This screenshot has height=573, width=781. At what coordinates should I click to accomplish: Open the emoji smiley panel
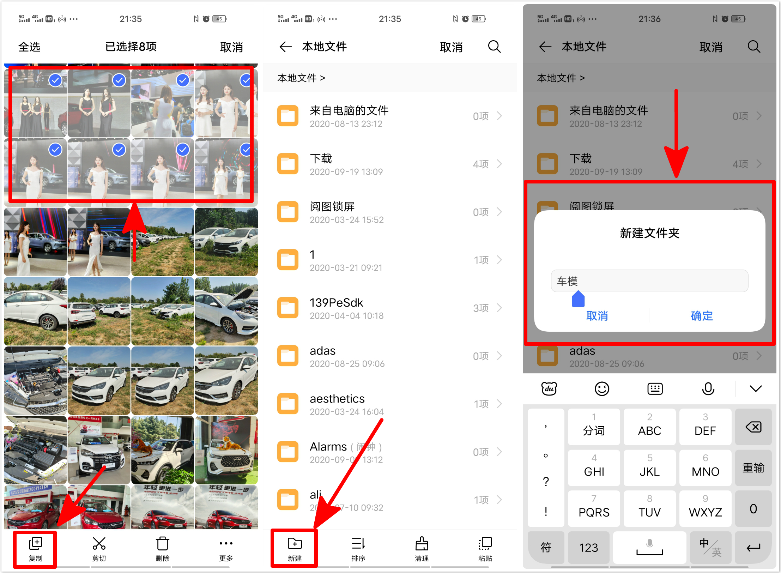(602, 389)
